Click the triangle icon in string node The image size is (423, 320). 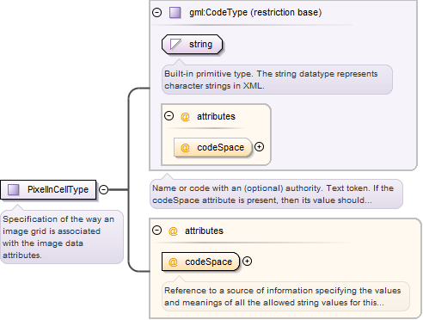(x=175, y=45)
